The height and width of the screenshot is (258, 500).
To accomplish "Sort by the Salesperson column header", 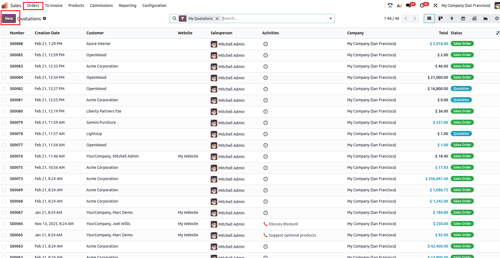I will [x=221, y=33].
